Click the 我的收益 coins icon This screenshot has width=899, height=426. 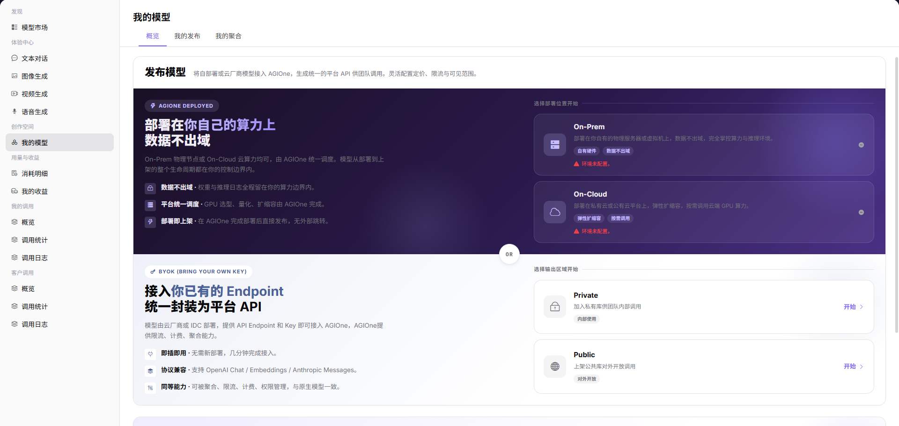(15, 191)
